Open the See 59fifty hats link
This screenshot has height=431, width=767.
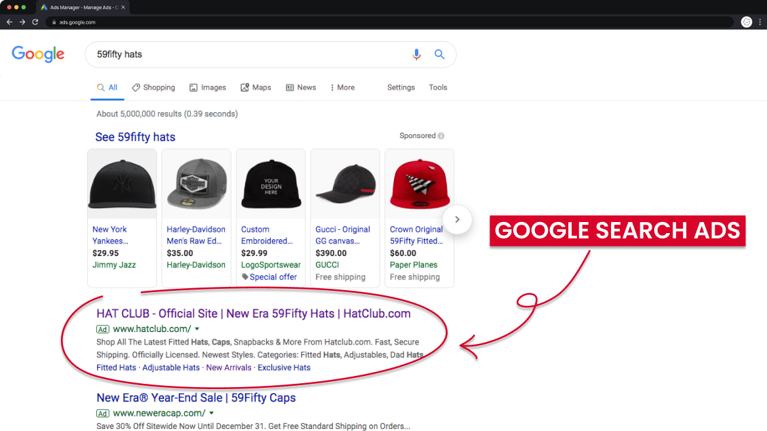pos(135,136)
